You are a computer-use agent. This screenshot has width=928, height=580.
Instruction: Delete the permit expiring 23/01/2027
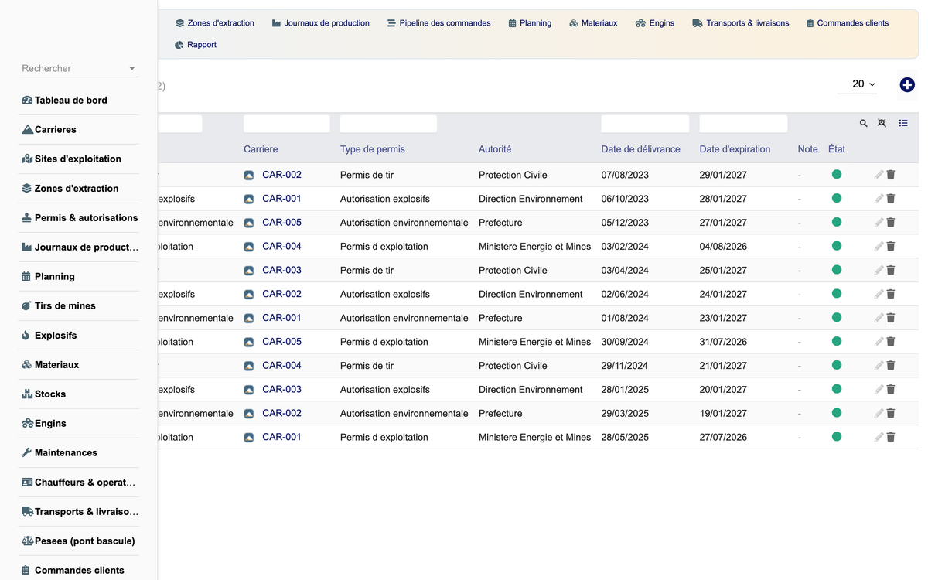coord(891,318)
